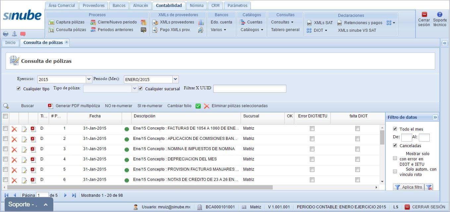450x212 pixels.
Task: Toggle the Canceladas filter checkbox
Action: point(395,146)
